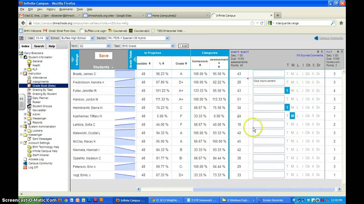The image size is (364, 204).
Task: Open the Roster icon
Action: (29, 102)
